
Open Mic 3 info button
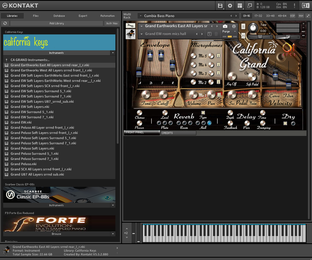coord(218,73)
